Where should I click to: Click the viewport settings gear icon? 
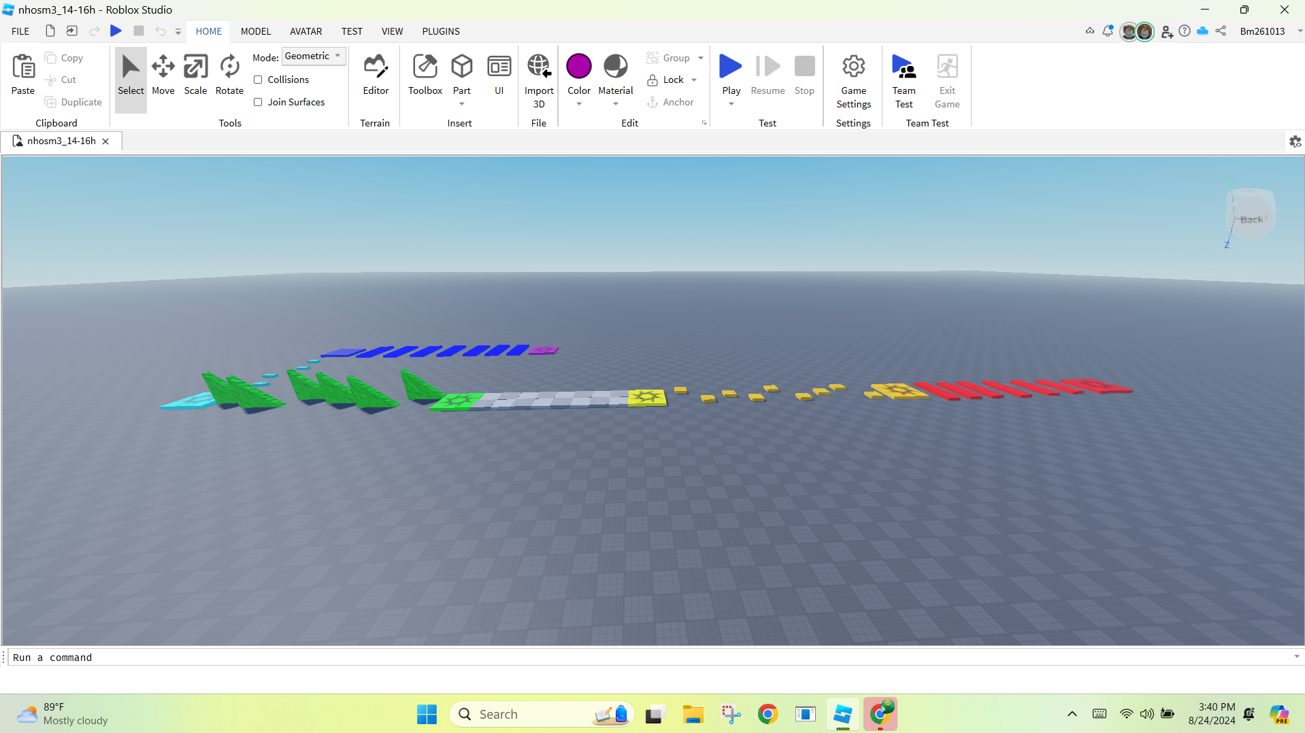[x=1295, y=141]
